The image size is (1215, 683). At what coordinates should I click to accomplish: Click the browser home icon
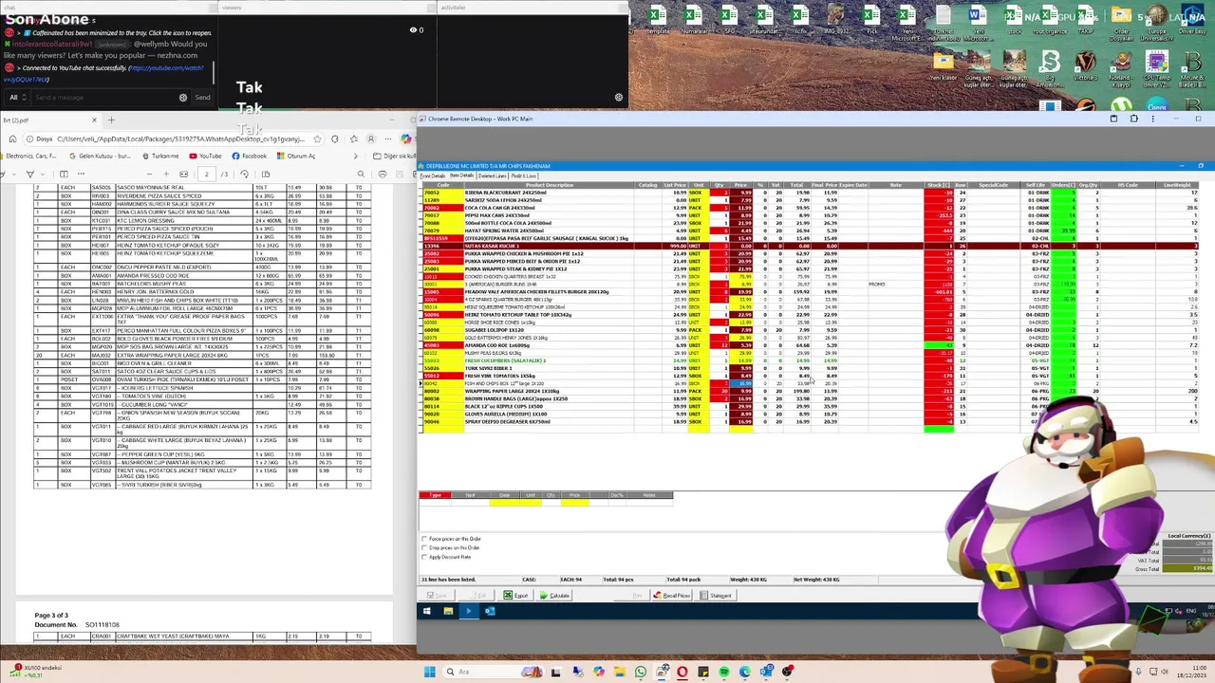tap(12, 139)
